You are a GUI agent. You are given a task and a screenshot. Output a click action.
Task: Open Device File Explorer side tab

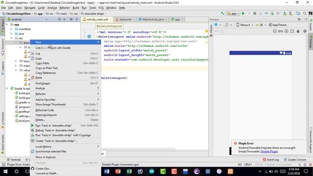[311, 140]
